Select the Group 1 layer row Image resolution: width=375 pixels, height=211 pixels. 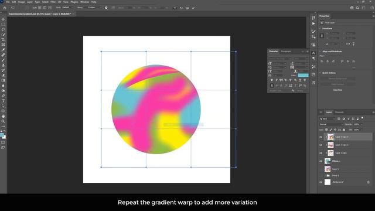[346, 176]
